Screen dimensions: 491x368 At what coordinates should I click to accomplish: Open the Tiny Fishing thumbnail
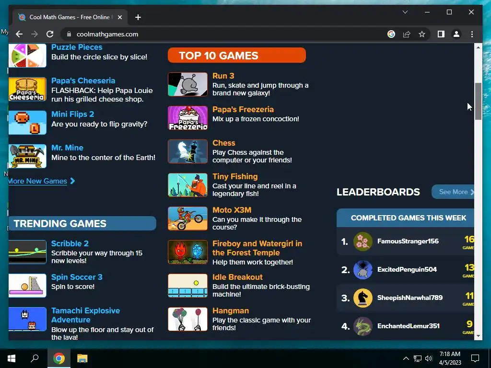tap(187, 185)
